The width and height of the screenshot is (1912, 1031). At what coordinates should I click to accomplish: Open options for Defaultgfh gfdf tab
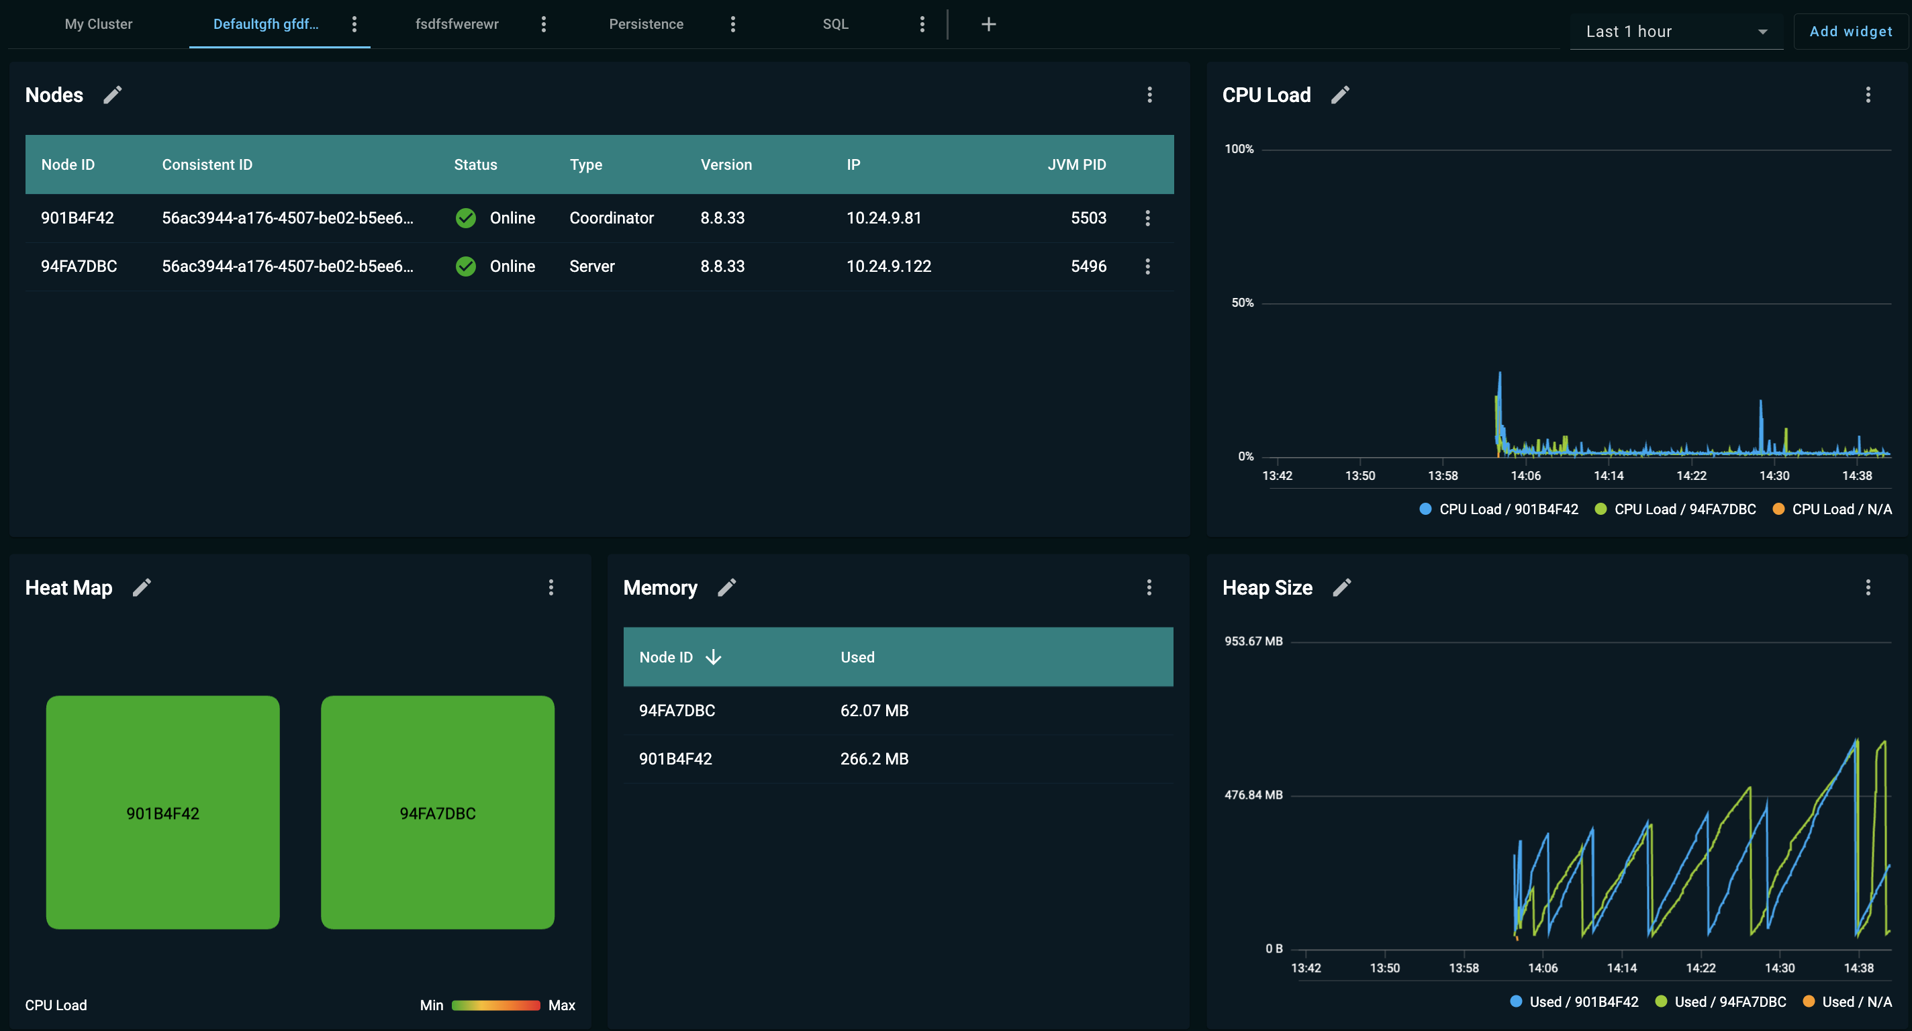(354, 24)
